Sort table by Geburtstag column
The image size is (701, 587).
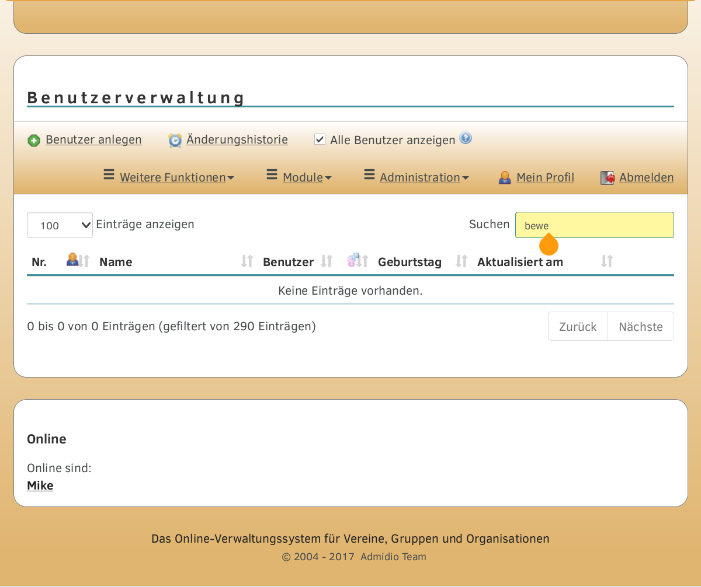pyautogui.click(x=410, y=262)
